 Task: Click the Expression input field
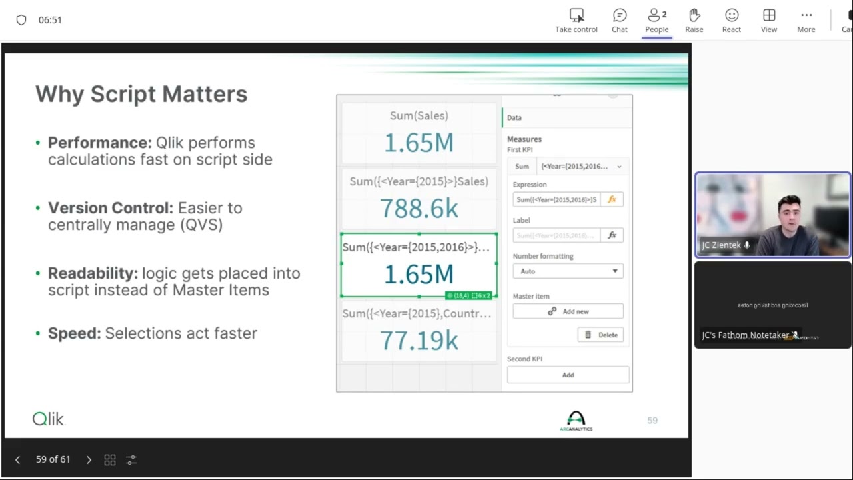click(556, 199)
